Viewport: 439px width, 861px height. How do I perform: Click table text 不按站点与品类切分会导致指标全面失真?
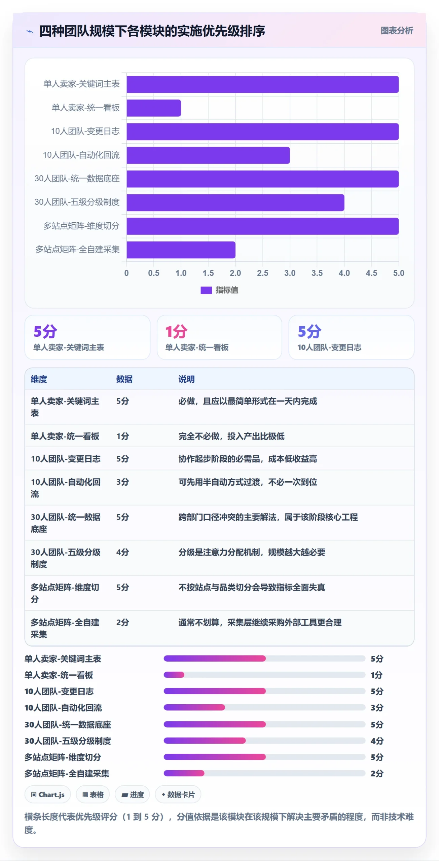(x=252, y=587)
